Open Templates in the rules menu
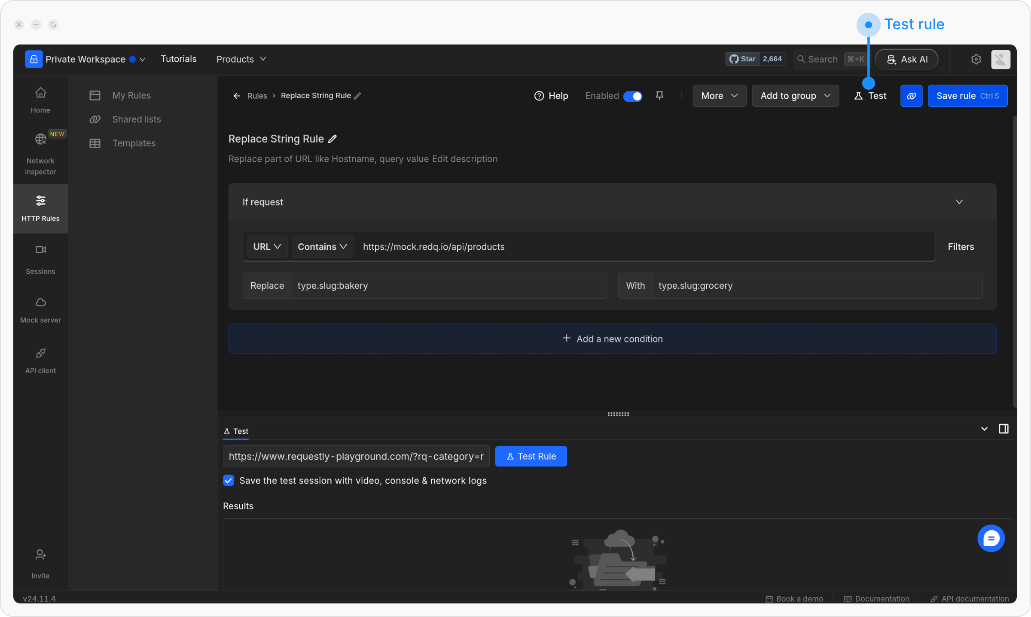The width and height of the screenshot is (1031, 617). pos(134,143)
